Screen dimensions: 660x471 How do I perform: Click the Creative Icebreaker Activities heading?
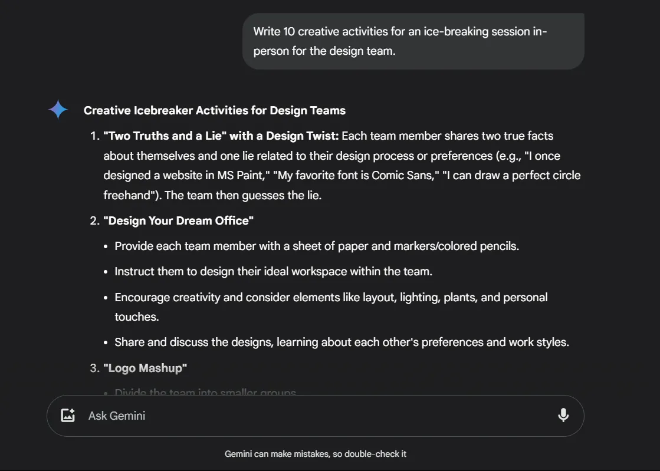click(215, 111)
